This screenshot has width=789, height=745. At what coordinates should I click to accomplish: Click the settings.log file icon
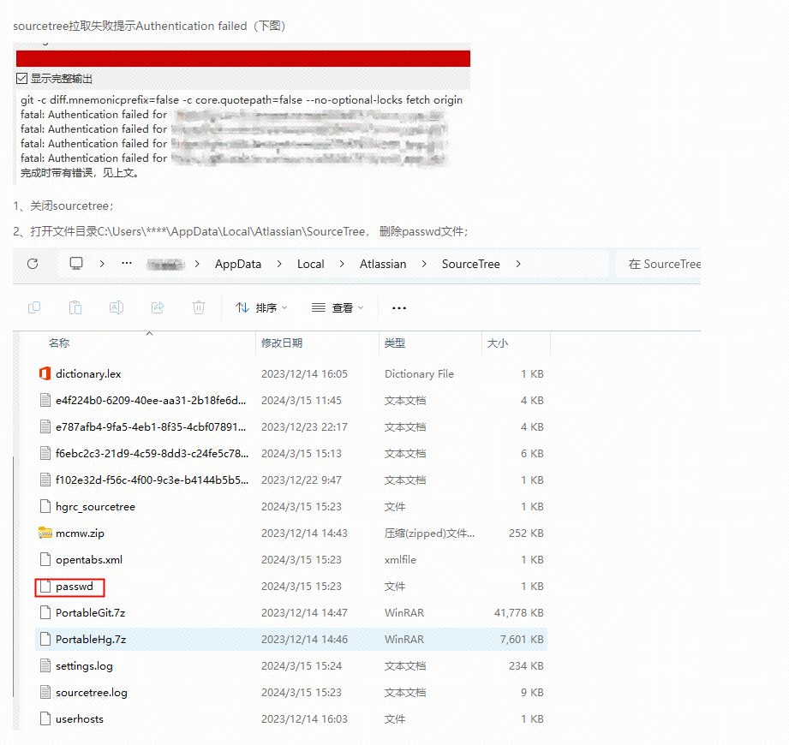pyautogui.click(x=45, y=666)
